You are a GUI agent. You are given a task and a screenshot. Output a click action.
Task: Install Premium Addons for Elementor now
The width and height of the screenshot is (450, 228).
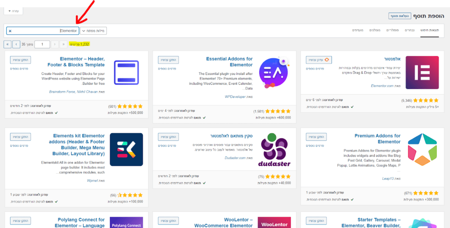(x=316, y=137)
